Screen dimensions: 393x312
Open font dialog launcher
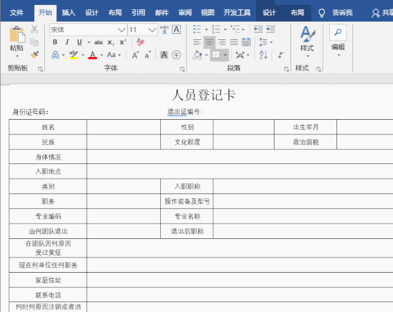click(182, 69)
